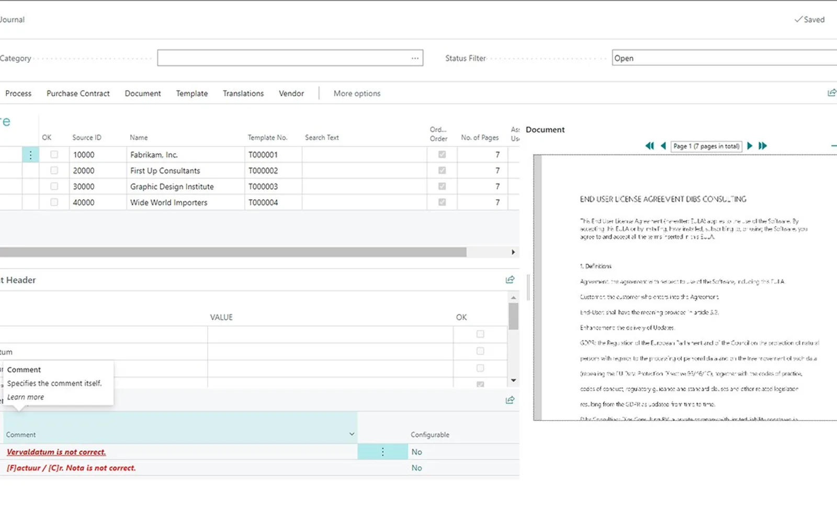Click share icon above Comment list
The width and height of the screenshot is (837, 523).
pyautogui.click(x=510, y=400)
